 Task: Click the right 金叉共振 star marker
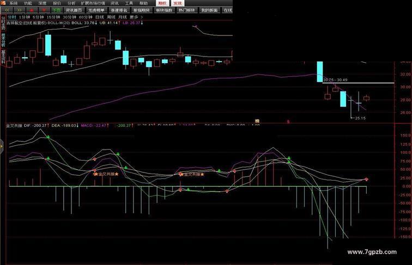click(x=191, y=174)
